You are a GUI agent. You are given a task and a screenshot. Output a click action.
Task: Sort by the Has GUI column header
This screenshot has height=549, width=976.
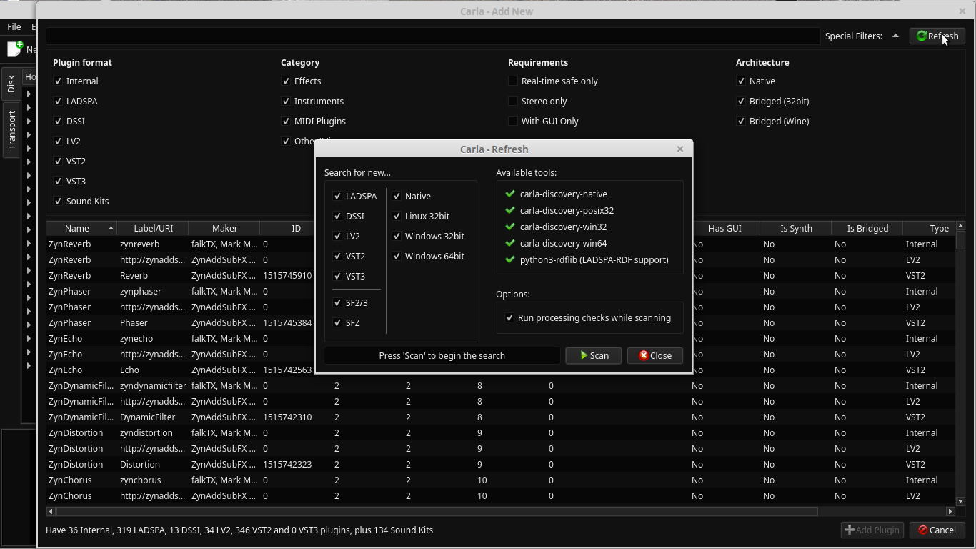(x=724, y=228)
